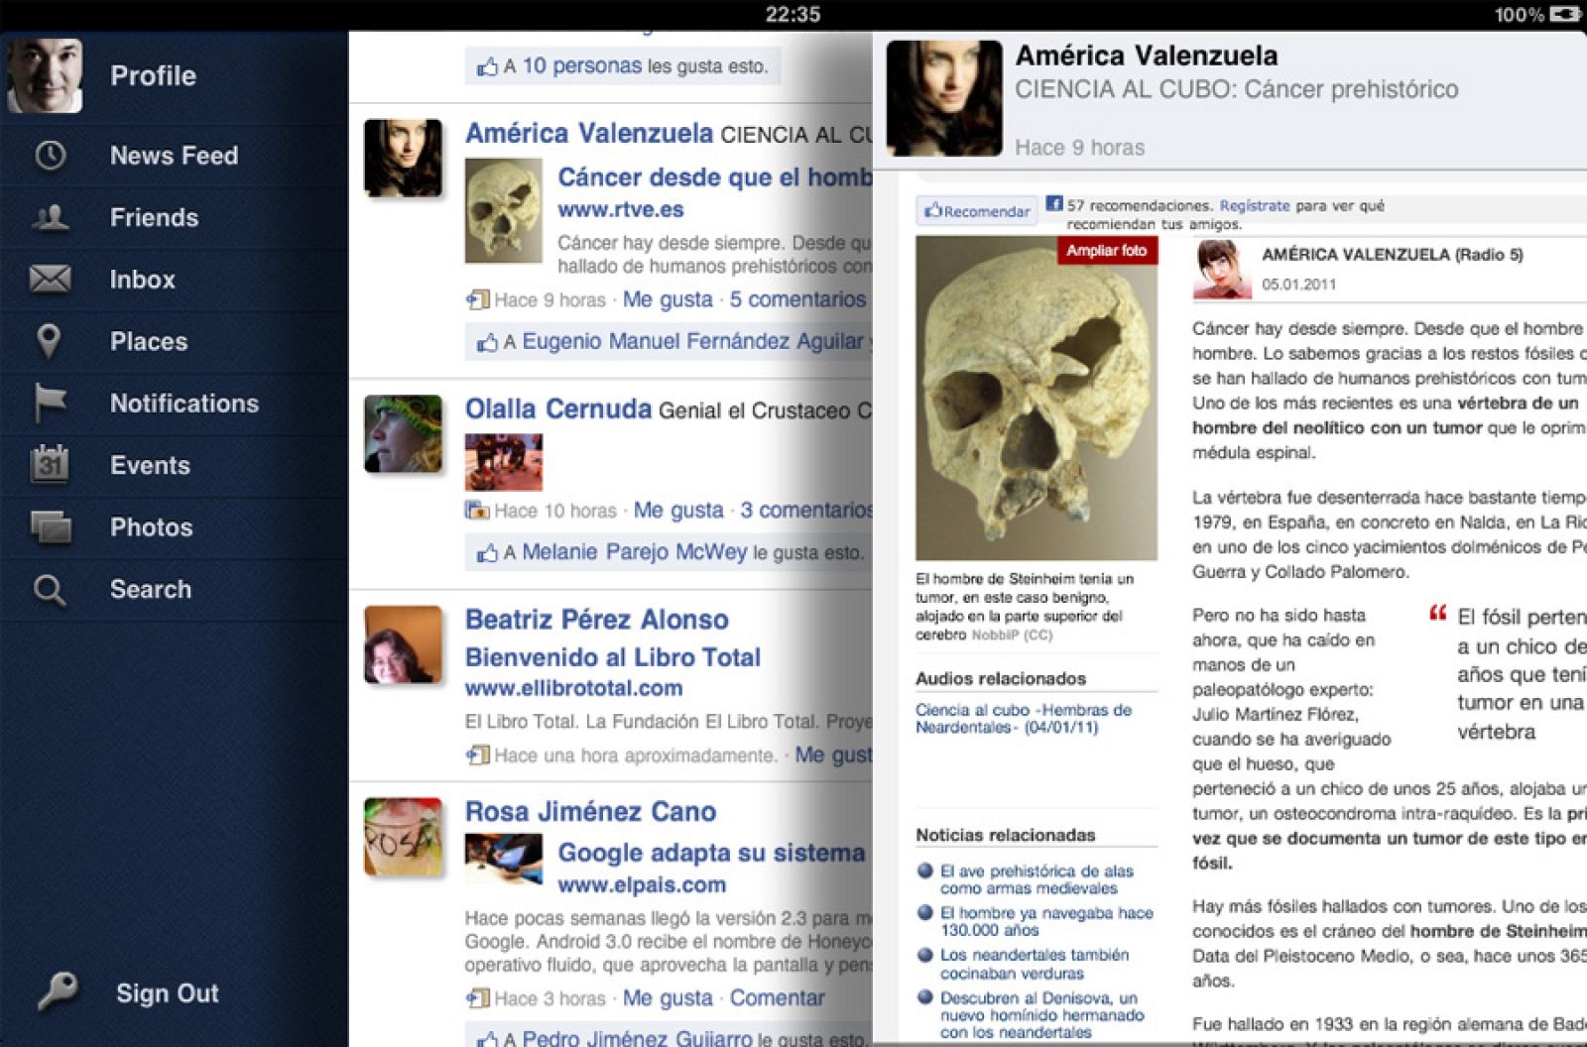Image resolution: width=1587 pixels, height=1047 pixels.
Task: Click the Friends silhouette icon
Action: 50,218
